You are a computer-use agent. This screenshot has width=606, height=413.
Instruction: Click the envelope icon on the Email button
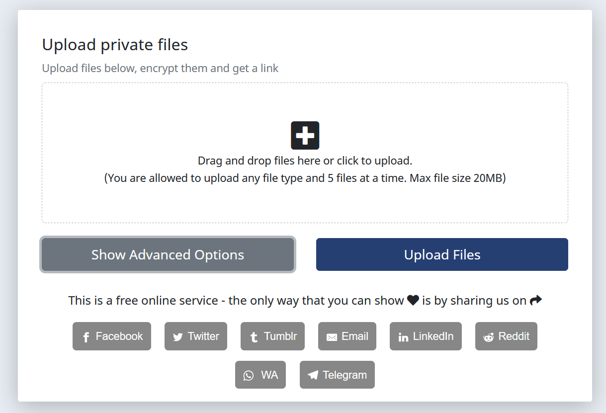(332, 336)
